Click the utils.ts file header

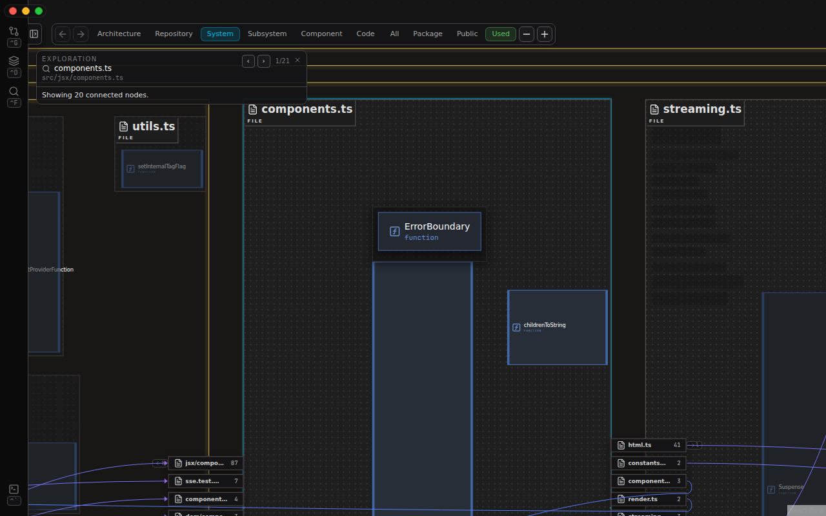pos(146,130)
